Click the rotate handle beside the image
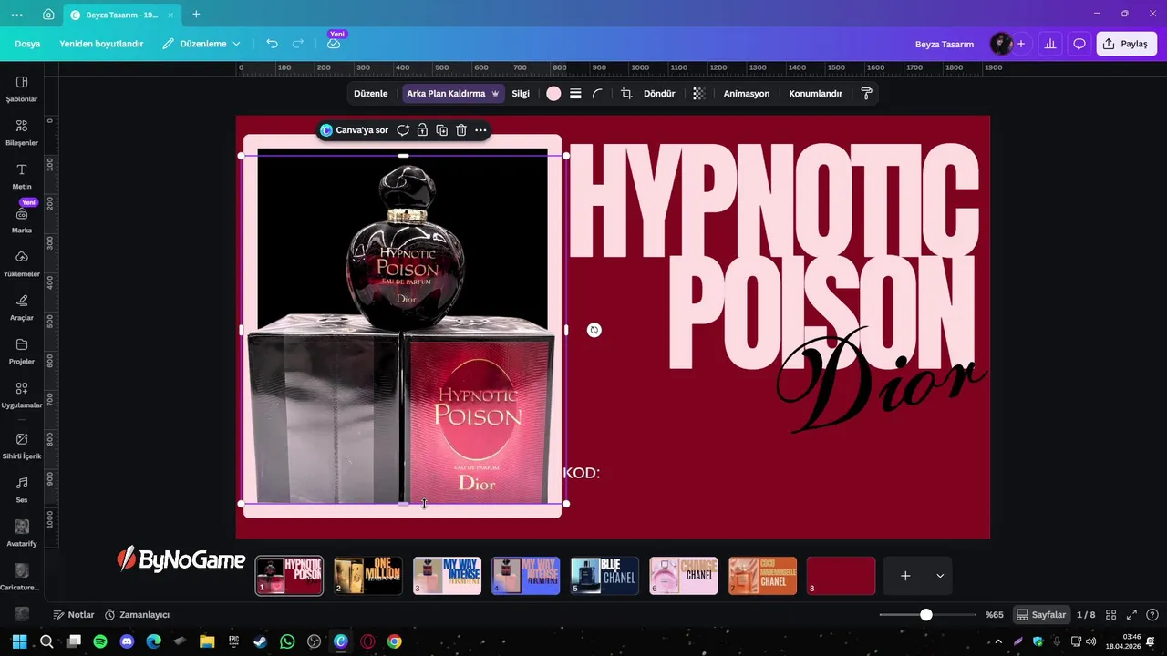 pos(594,330)
